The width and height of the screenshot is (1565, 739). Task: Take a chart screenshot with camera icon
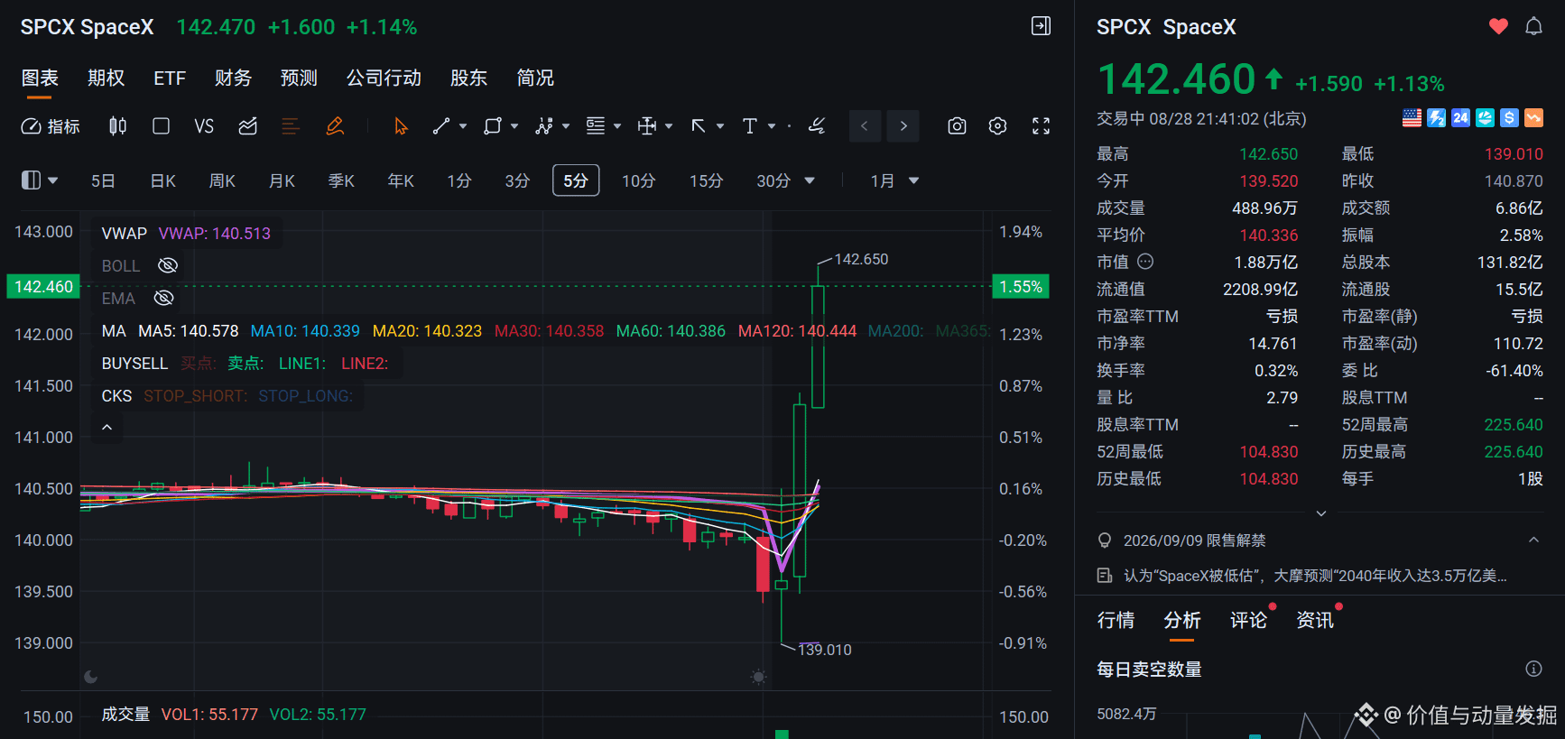click(957, 126)
